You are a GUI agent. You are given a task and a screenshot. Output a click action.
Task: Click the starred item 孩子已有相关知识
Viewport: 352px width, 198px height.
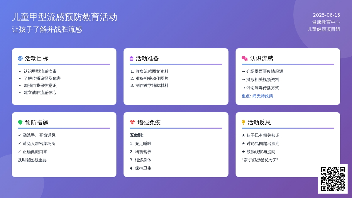point(260,135)
